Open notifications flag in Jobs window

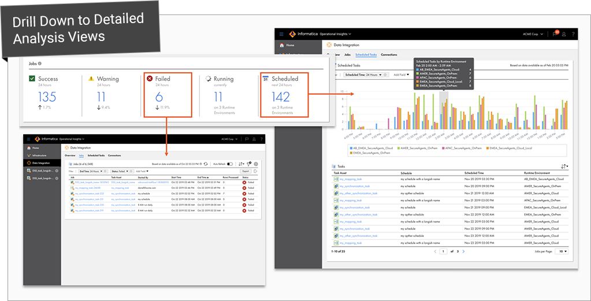click(247, 139)
